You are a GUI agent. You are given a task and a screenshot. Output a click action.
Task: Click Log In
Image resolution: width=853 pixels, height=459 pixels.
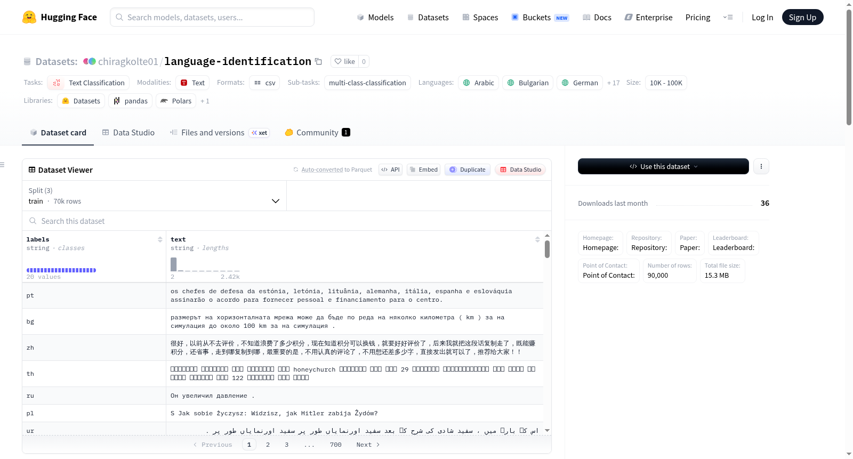tap(762, 18)
